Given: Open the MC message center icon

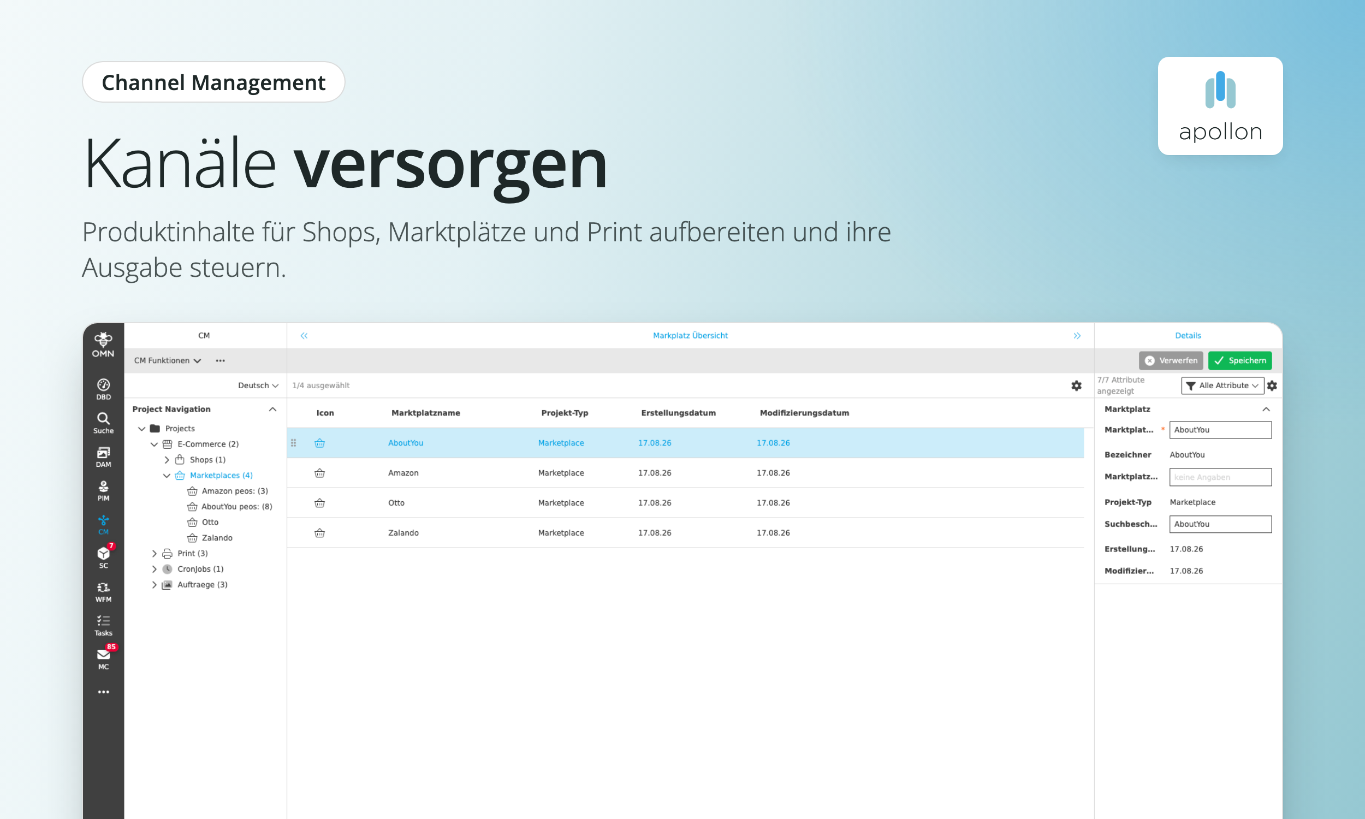Looking at the screenshot, I should (x=103, y=658).
